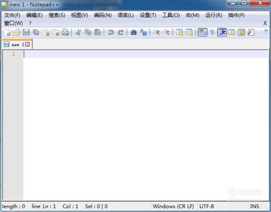Open the 编码(N) menu
This screenshot has width=271, height=212.
(x=103, y=15)
